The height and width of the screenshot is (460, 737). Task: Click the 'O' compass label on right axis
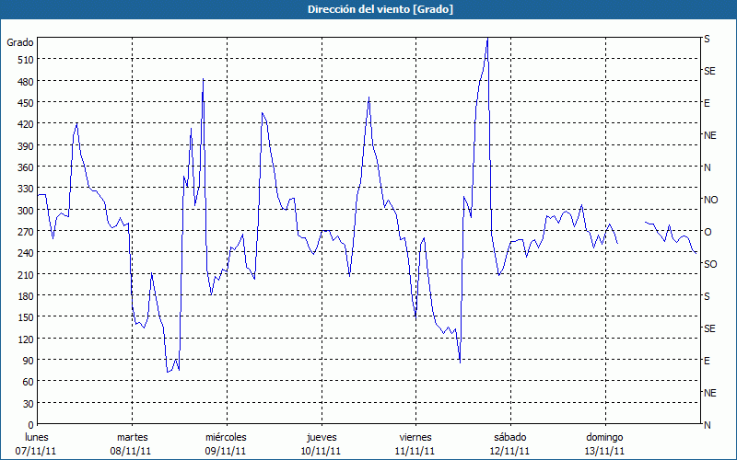(x=708, y=232)
